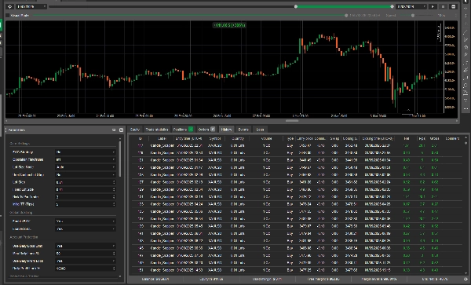Open the Use Daily Loss Limit dropdown
471x285 pixels.
click(x=86, y=246)
